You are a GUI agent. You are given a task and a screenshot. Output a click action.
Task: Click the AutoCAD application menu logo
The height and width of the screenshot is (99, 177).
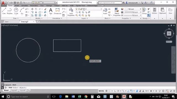pyautogui.click(x=3, y=3)
